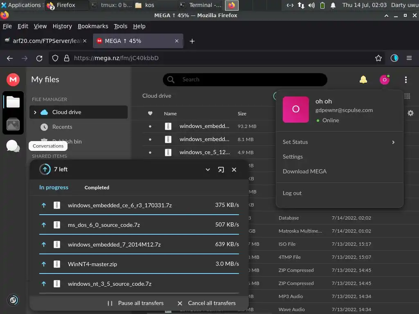419x314 pixels.
Task: Click the padlock site info icon
Action: pyautogui.click(x=67, y=58)
